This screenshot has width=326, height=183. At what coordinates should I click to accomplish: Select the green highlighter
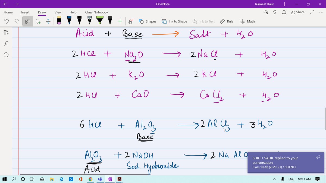[x=100, y=20]
